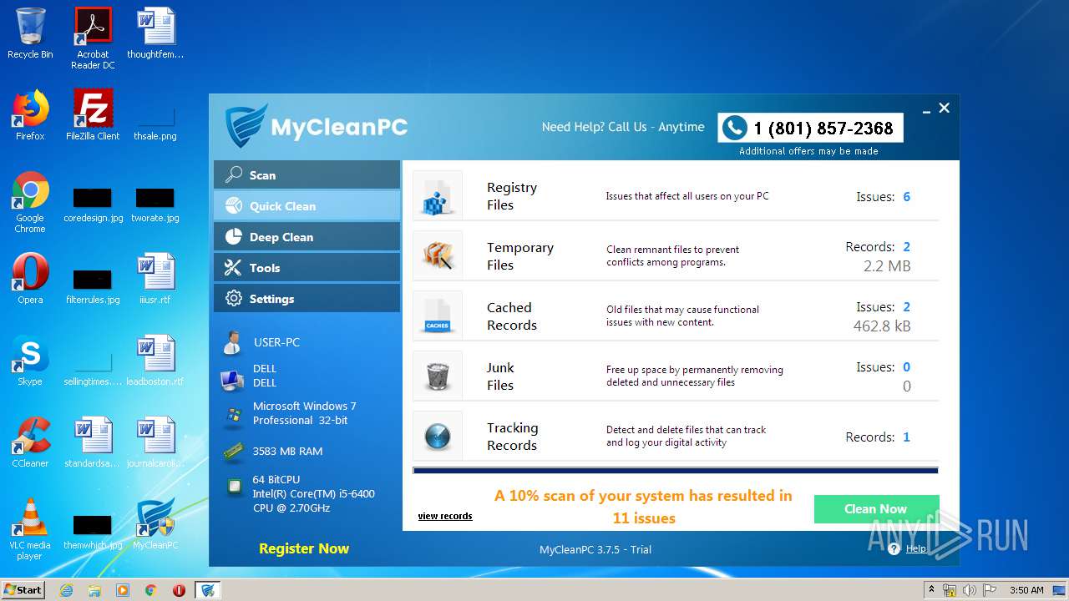Click the Registry Files icon

[x=438, y=195]
